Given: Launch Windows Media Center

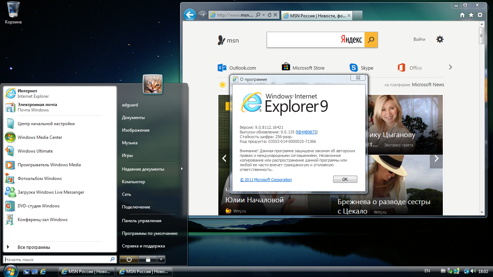Looking at the screenshot, I should (x=60, y=137).
